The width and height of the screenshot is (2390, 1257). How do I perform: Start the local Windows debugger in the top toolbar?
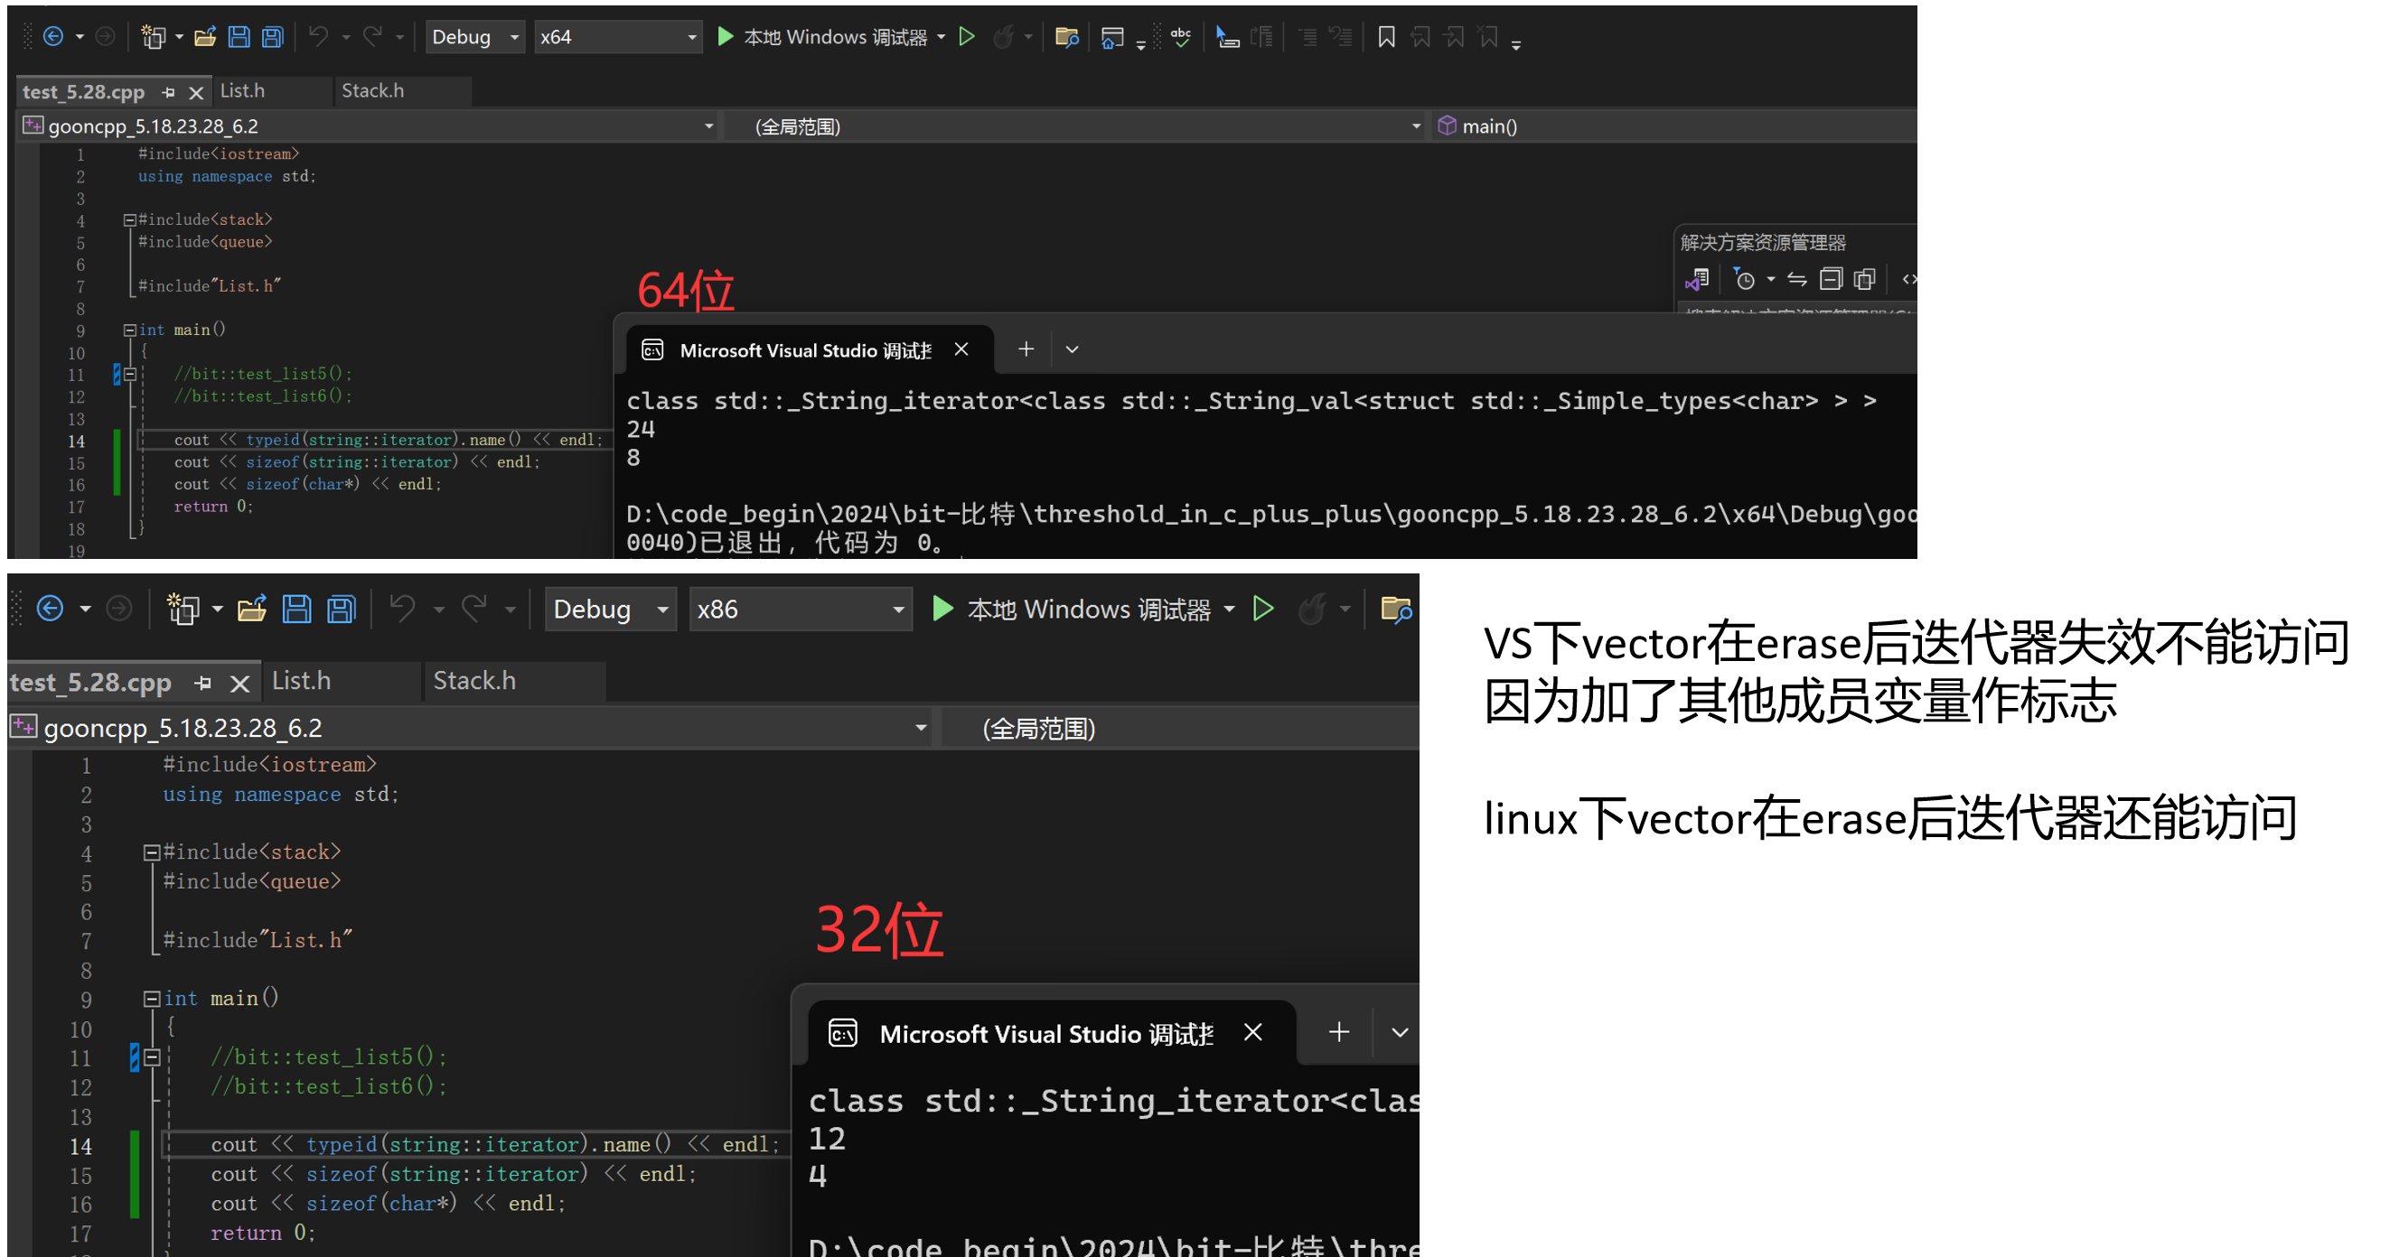[x=726, y=37]
